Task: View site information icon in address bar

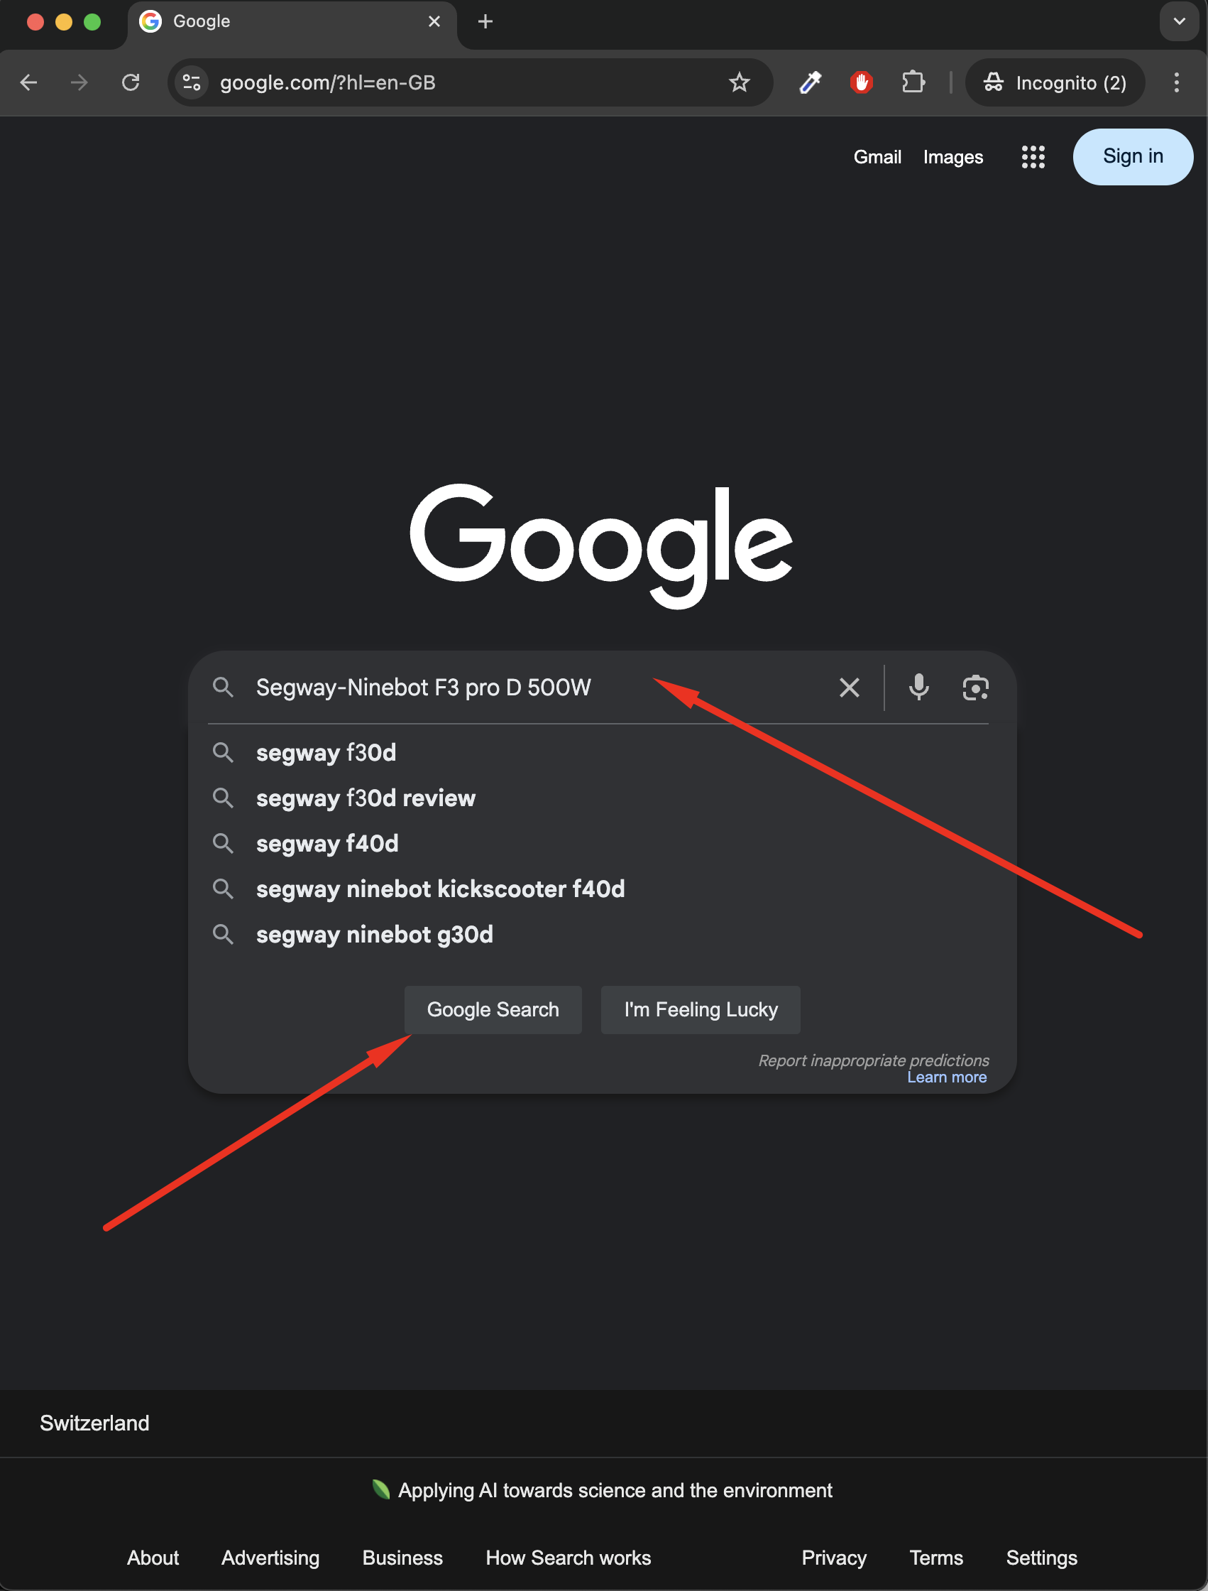Action: (x=191, y=82)
